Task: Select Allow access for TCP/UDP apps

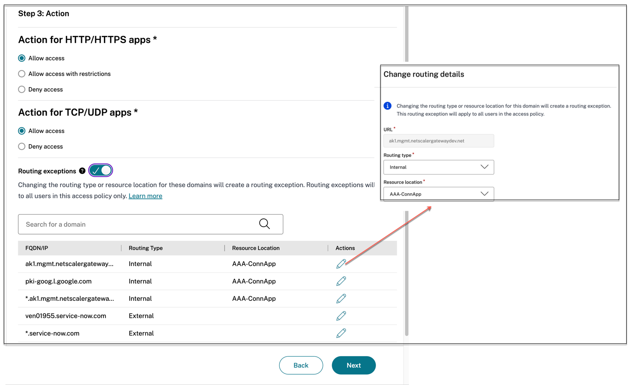Action: pyautogui.click(x=22, y=131)
